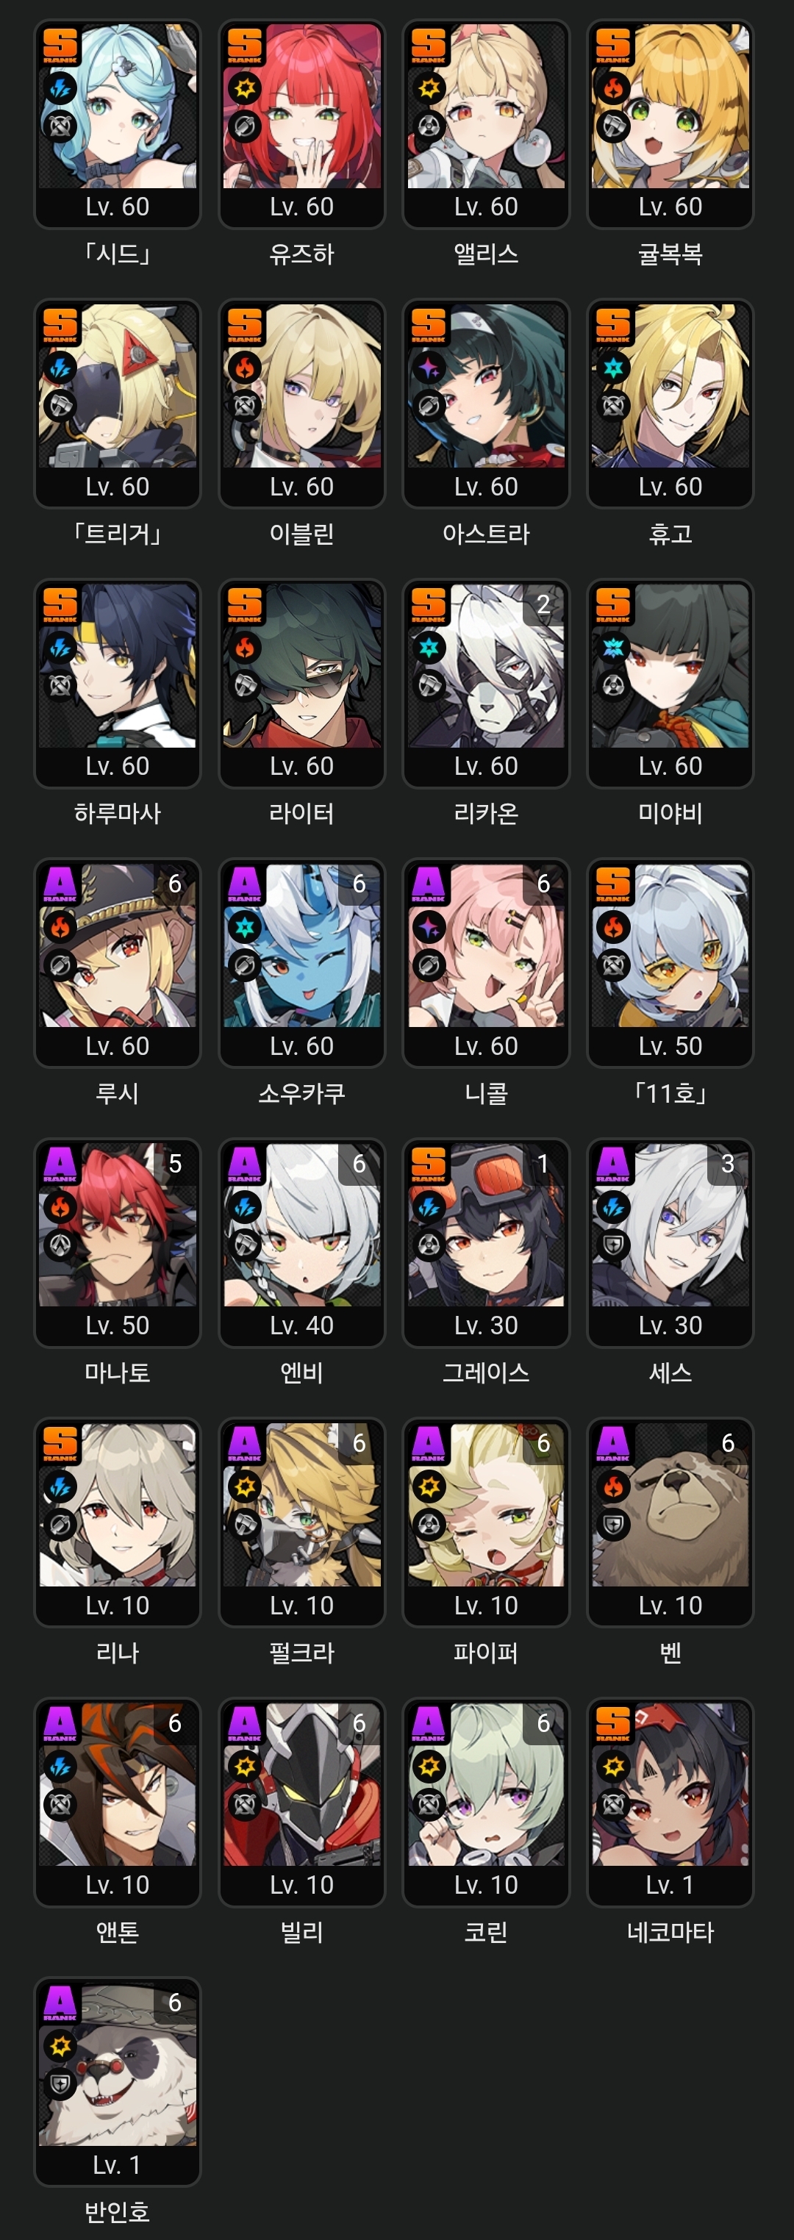The image size is (794, 2240).
Task: Open 소우카쿠's blue oni portrait
Action: pos(301,945)
